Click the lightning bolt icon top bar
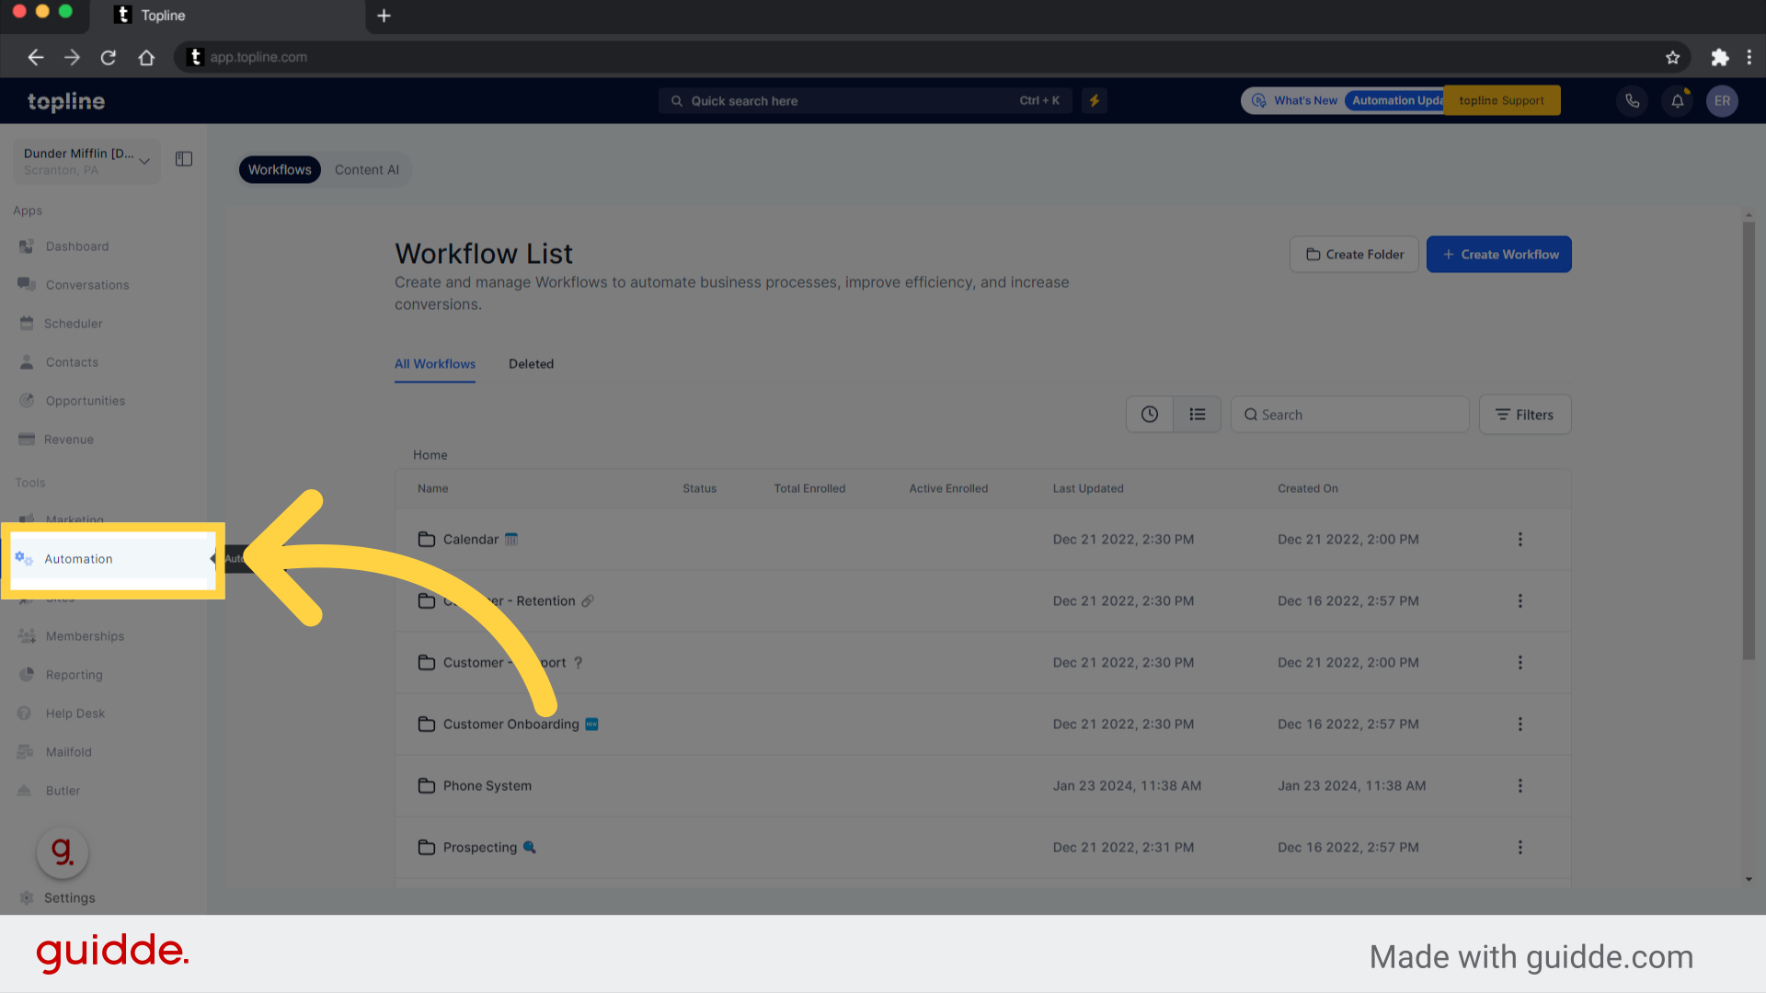This screenshot has width=1766, height=993. (1094, 100)
